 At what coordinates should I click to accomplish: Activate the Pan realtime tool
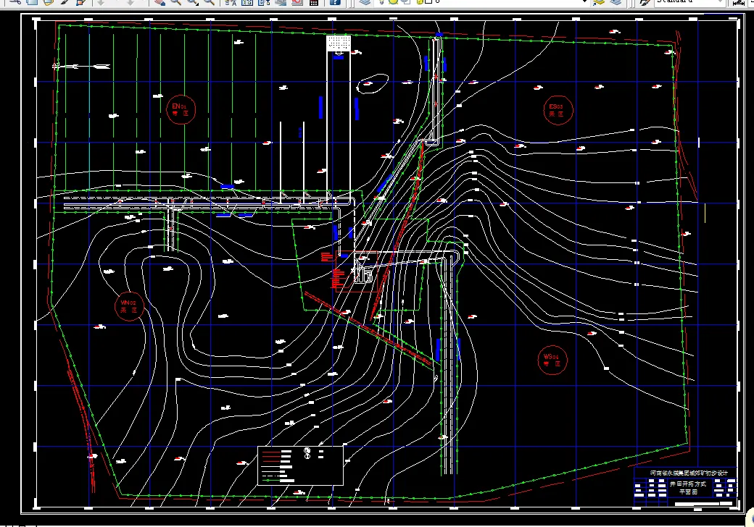tap(159, 2)
